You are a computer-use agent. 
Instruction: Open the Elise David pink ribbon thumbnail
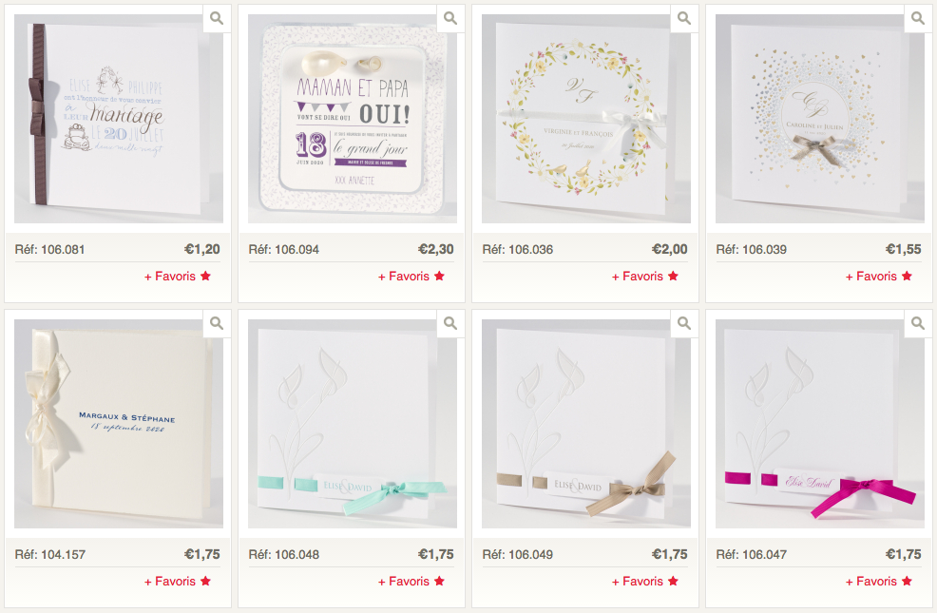coord(819,424)
